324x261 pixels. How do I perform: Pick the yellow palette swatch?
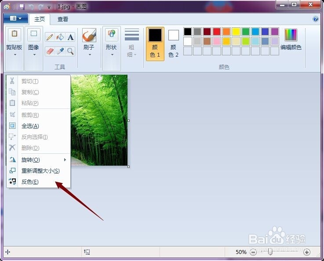pos(236,32)
